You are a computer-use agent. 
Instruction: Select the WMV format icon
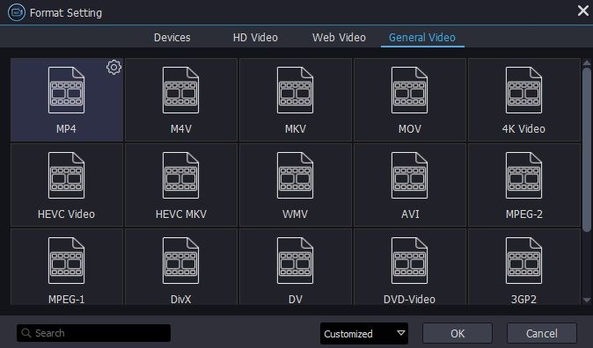point(295,176)
